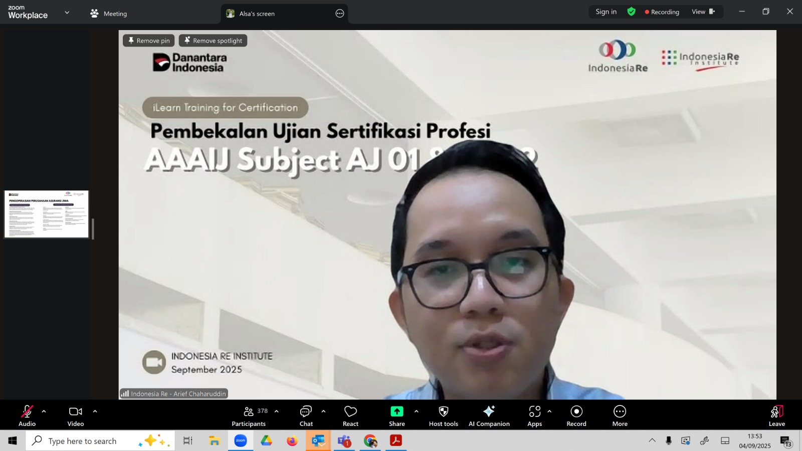
Task: Toggle the Video camera on
Action: (x=76, y=416)
